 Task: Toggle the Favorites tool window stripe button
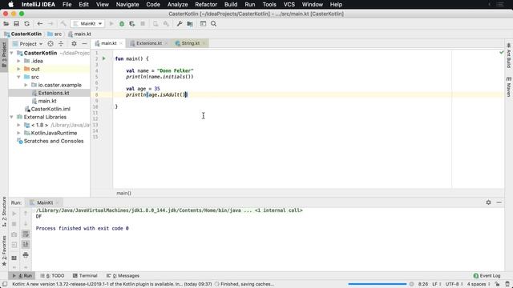pos(4,250)
